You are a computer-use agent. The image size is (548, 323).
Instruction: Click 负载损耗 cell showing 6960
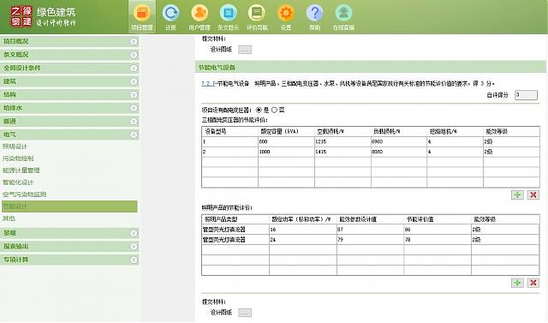coord(399,141)
